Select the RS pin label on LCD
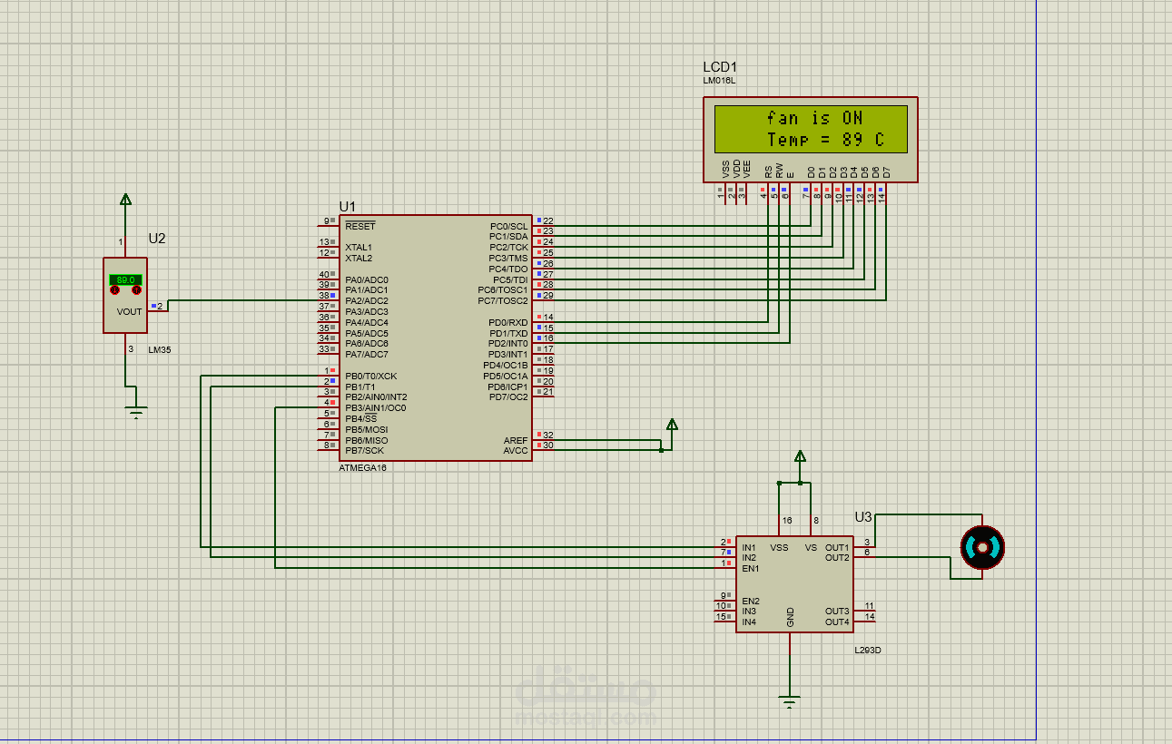The height and width of the screenshot is (744, 1172). click(x=768, y=171)
